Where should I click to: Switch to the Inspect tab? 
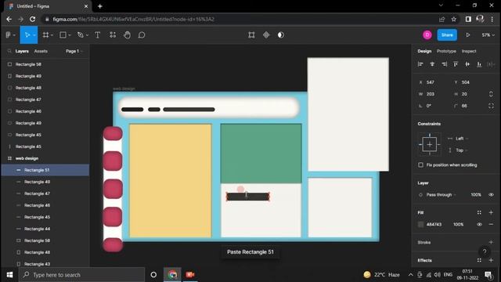coord(469,51)
